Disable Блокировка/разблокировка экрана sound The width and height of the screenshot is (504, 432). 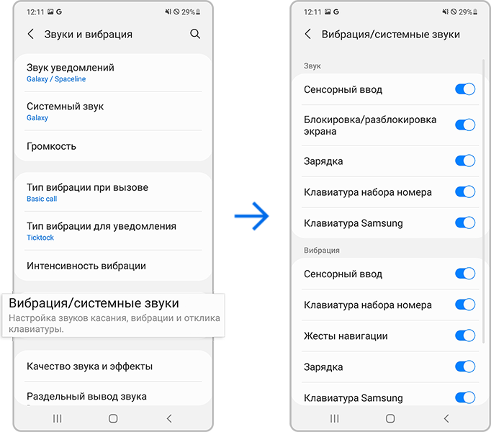click(465, 125)
